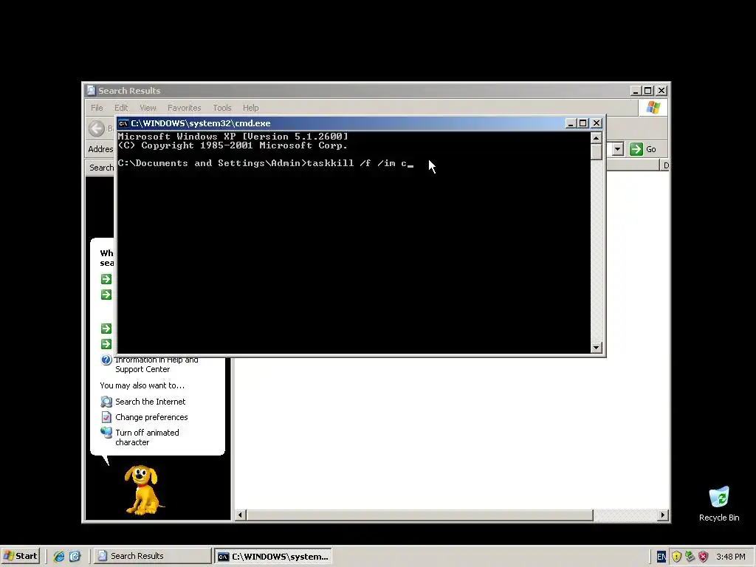Click cmd window scroll up arrow
The image size is (756, 567).
point(596,138)
